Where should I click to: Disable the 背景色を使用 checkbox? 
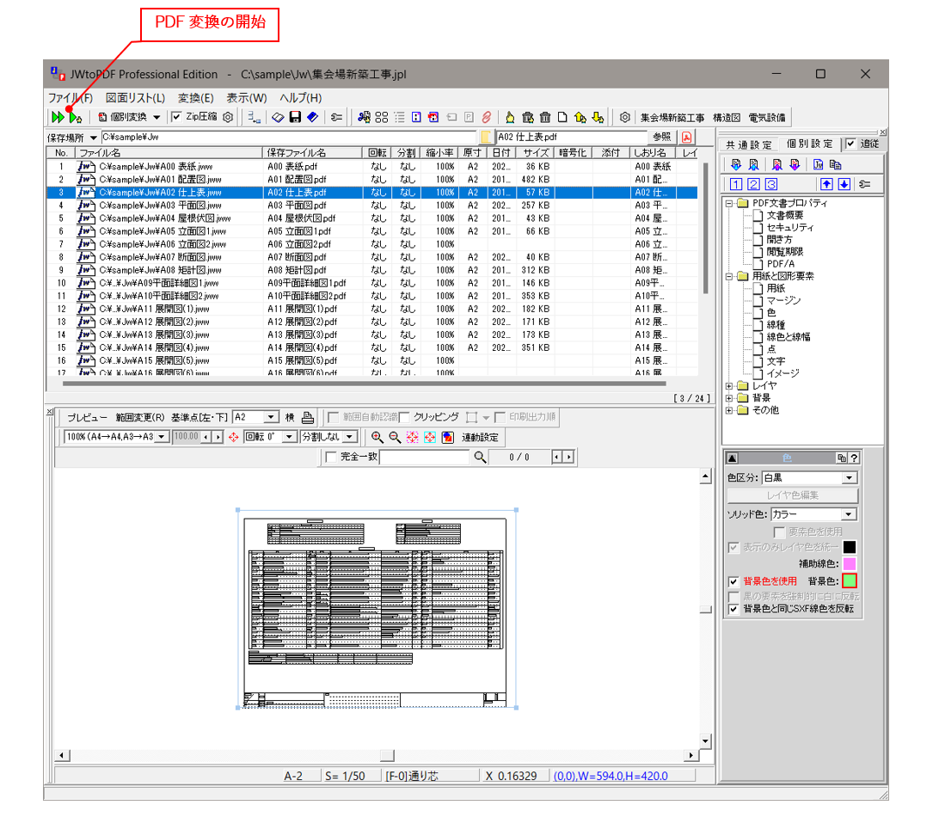tap(734, 580)
